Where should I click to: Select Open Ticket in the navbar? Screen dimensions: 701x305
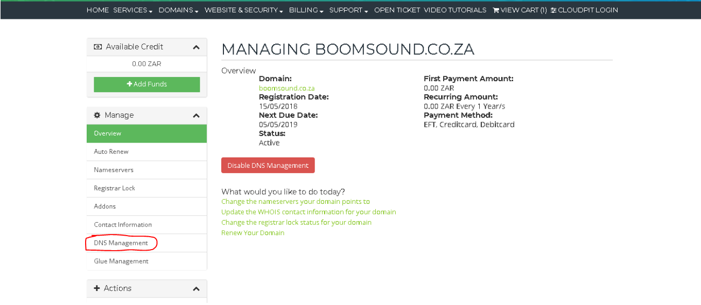point(397,10)
